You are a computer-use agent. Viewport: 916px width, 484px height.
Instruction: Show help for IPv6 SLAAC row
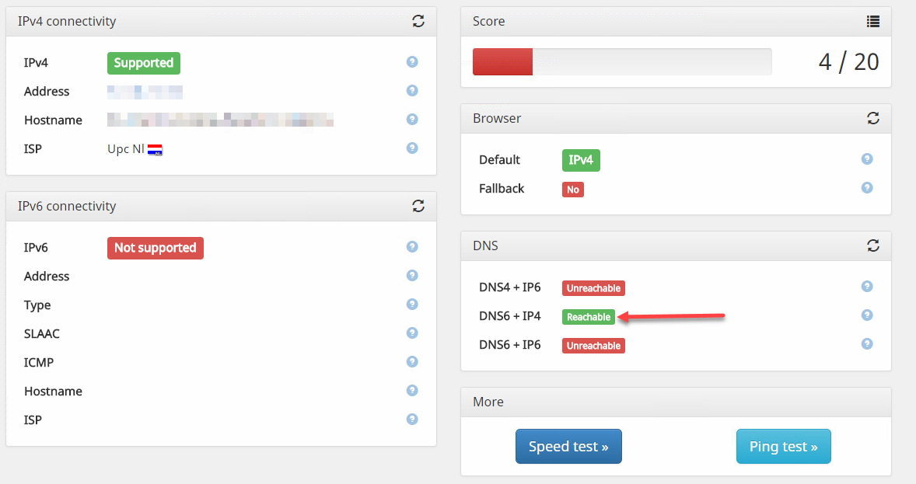point(412,333)
